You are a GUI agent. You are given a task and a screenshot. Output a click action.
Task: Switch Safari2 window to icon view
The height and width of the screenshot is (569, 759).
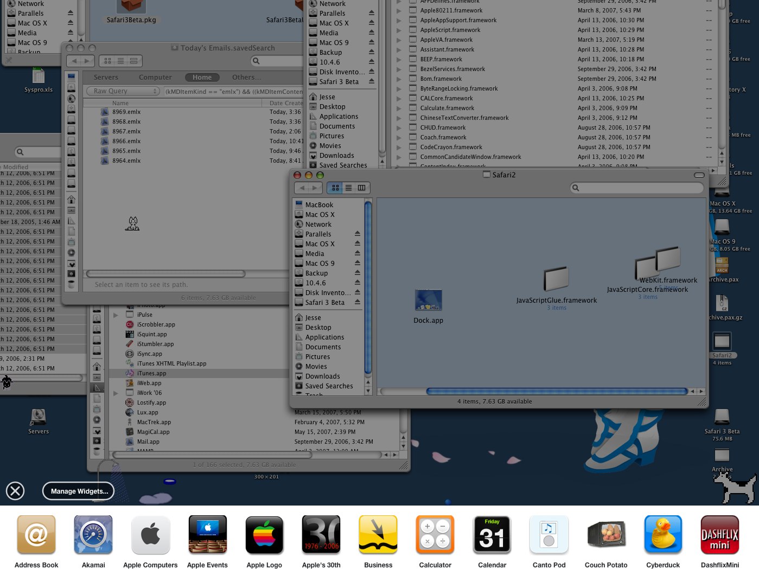click(335, 188)
